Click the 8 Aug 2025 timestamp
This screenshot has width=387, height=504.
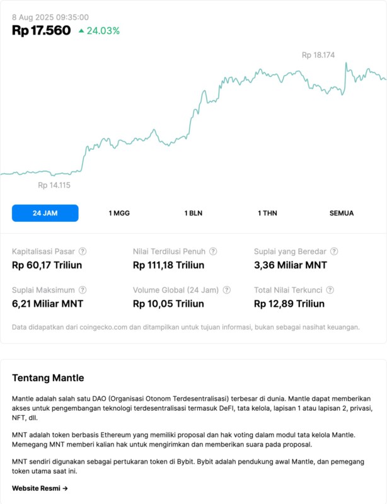[50, 17]
